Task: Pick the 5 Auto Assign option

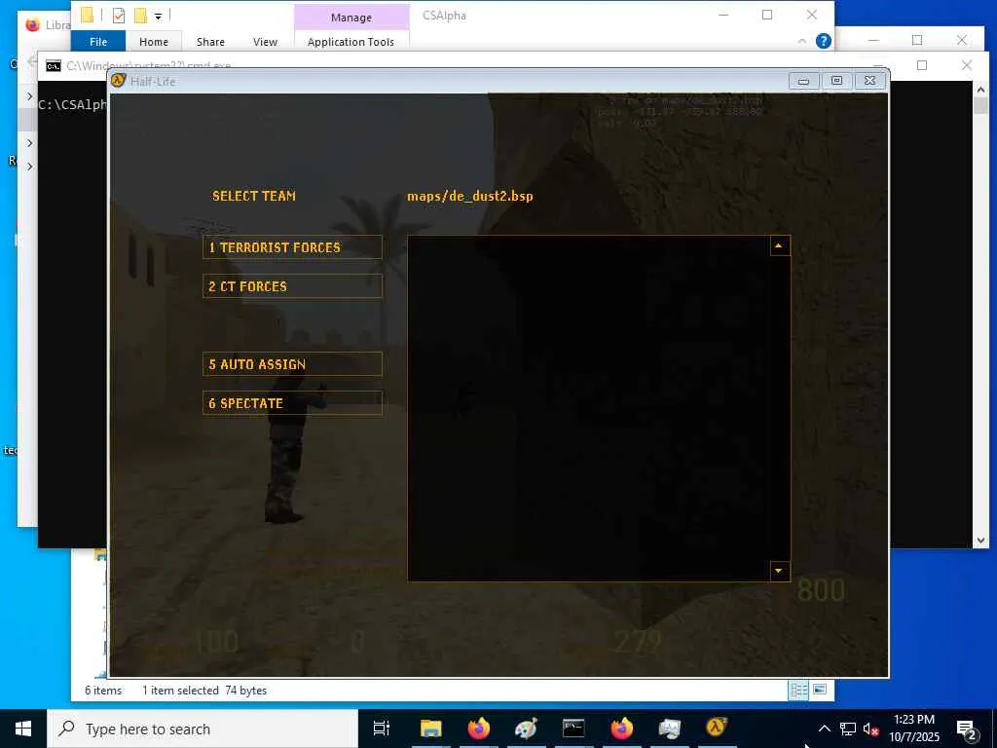Action: [292, 364]
